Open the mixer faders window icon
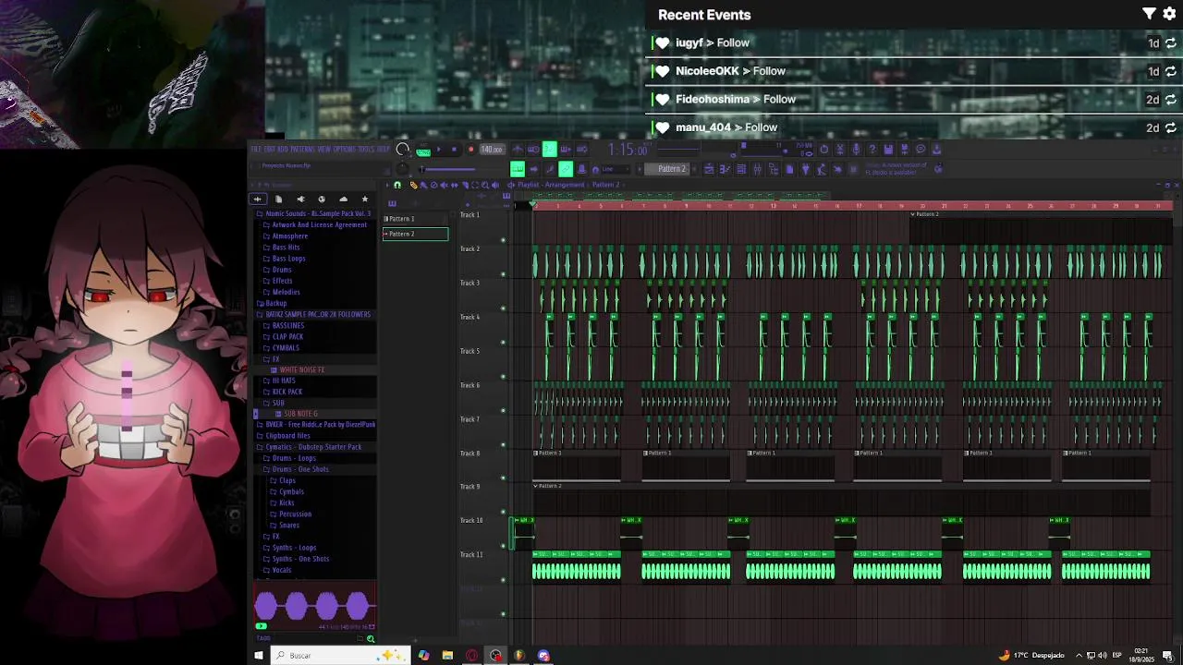Viewport: 1183px width, 665px height. point(757,169)
